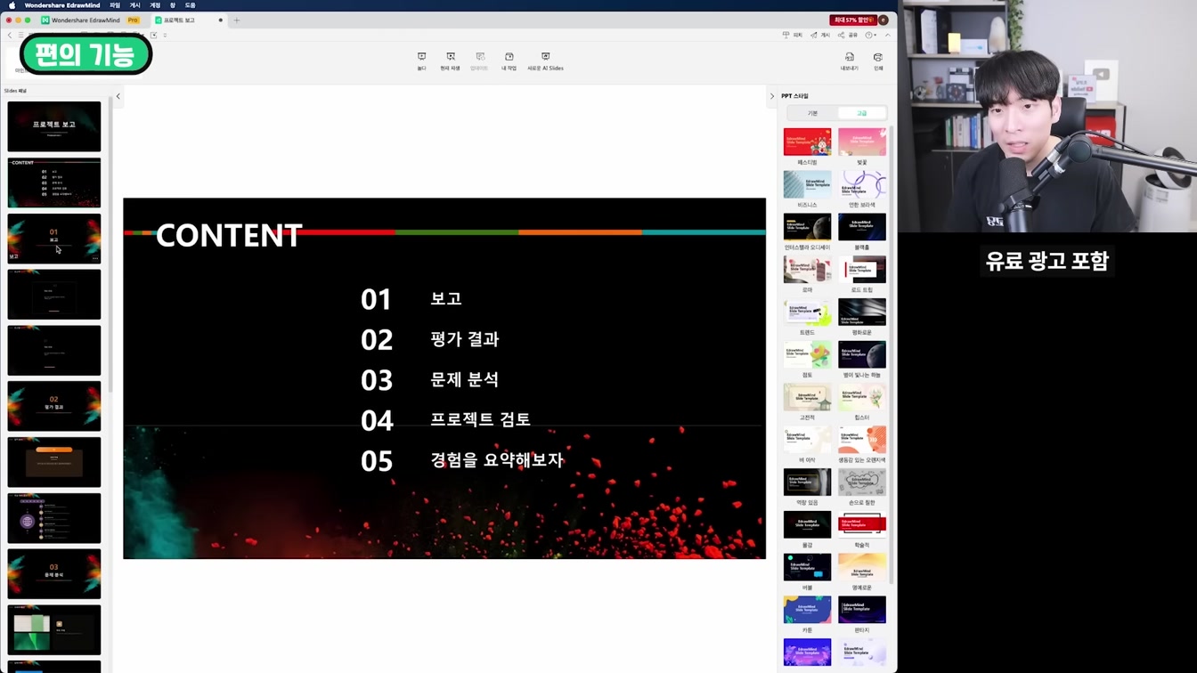
Task: Apply the 점토 slide template
Action: click(807, 355)
